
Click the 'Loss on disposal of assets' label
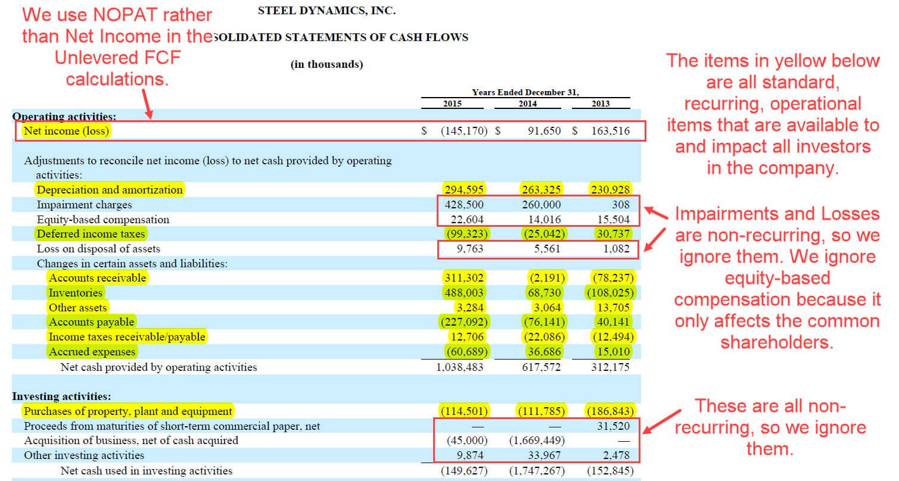coord(98,249)
